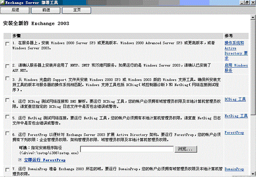Open 操作系统和 Active Directory 要求 link
The width and height of the screenshot is (256, 177).
236,51
